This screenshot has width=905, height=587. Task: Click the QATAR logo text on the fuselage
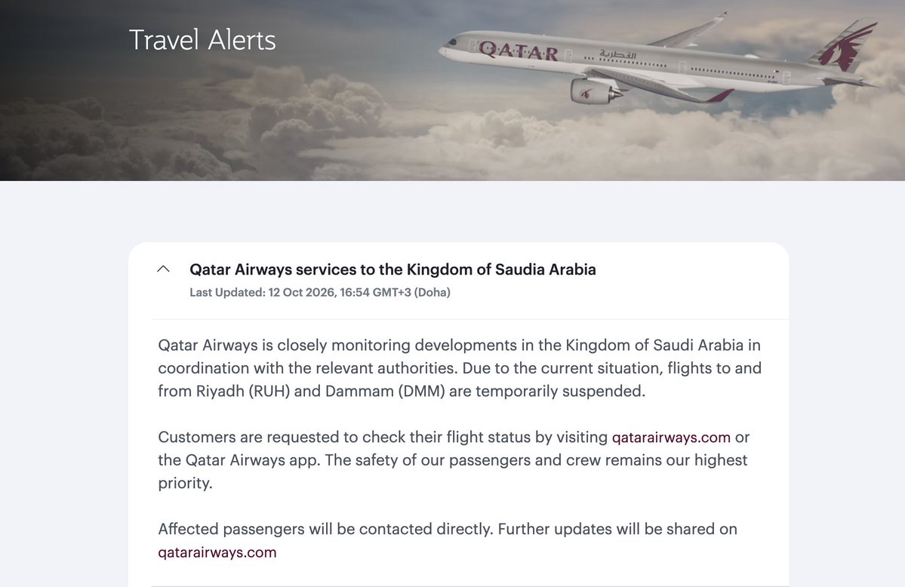click(519, 51)
